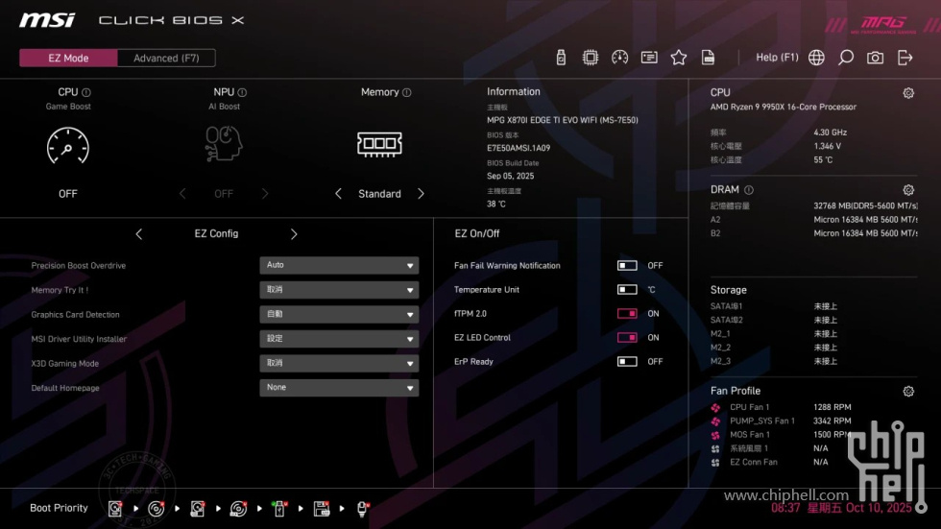Turn off EZ LED Control switch
The width and height of the screenshot is (941, 529).
coord(627,338)
